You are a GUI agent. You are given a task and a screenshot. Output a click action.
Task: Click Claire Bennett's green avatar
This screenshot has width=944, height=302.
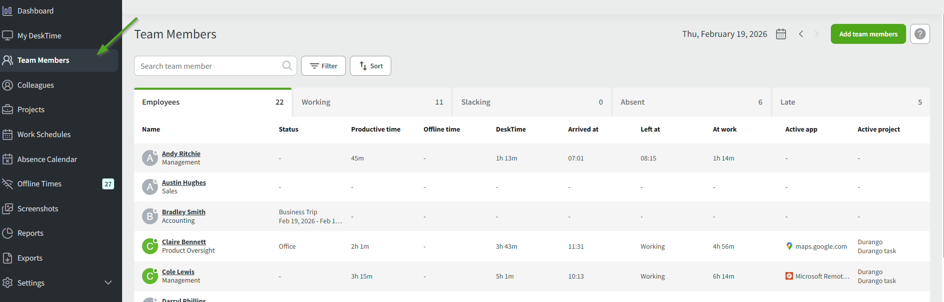coord(150,246)
